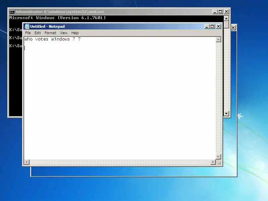Click the Notepad title bar notebook icon
This screenshot has height=201, width=268.
(x=27, y=26)
